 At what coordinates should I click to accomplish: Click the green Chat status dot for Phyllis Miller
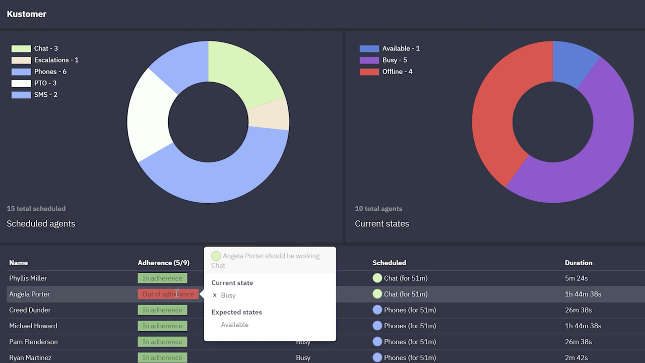pos(377,278)
